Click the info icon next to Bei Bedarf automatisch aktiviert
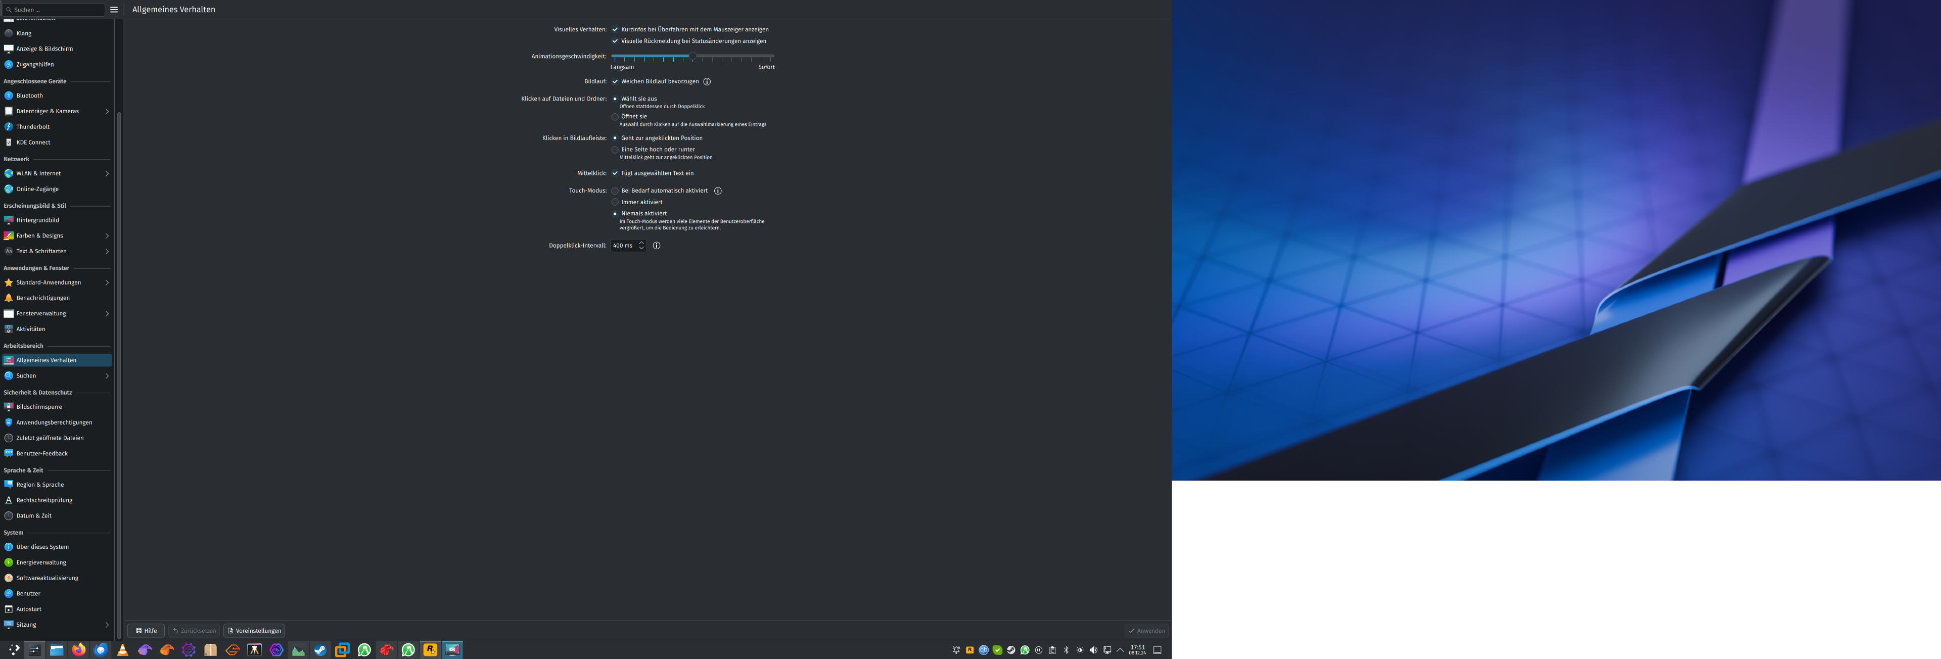Image resolution: width=1941 pixels, height=659 pixels. point(717,192)
